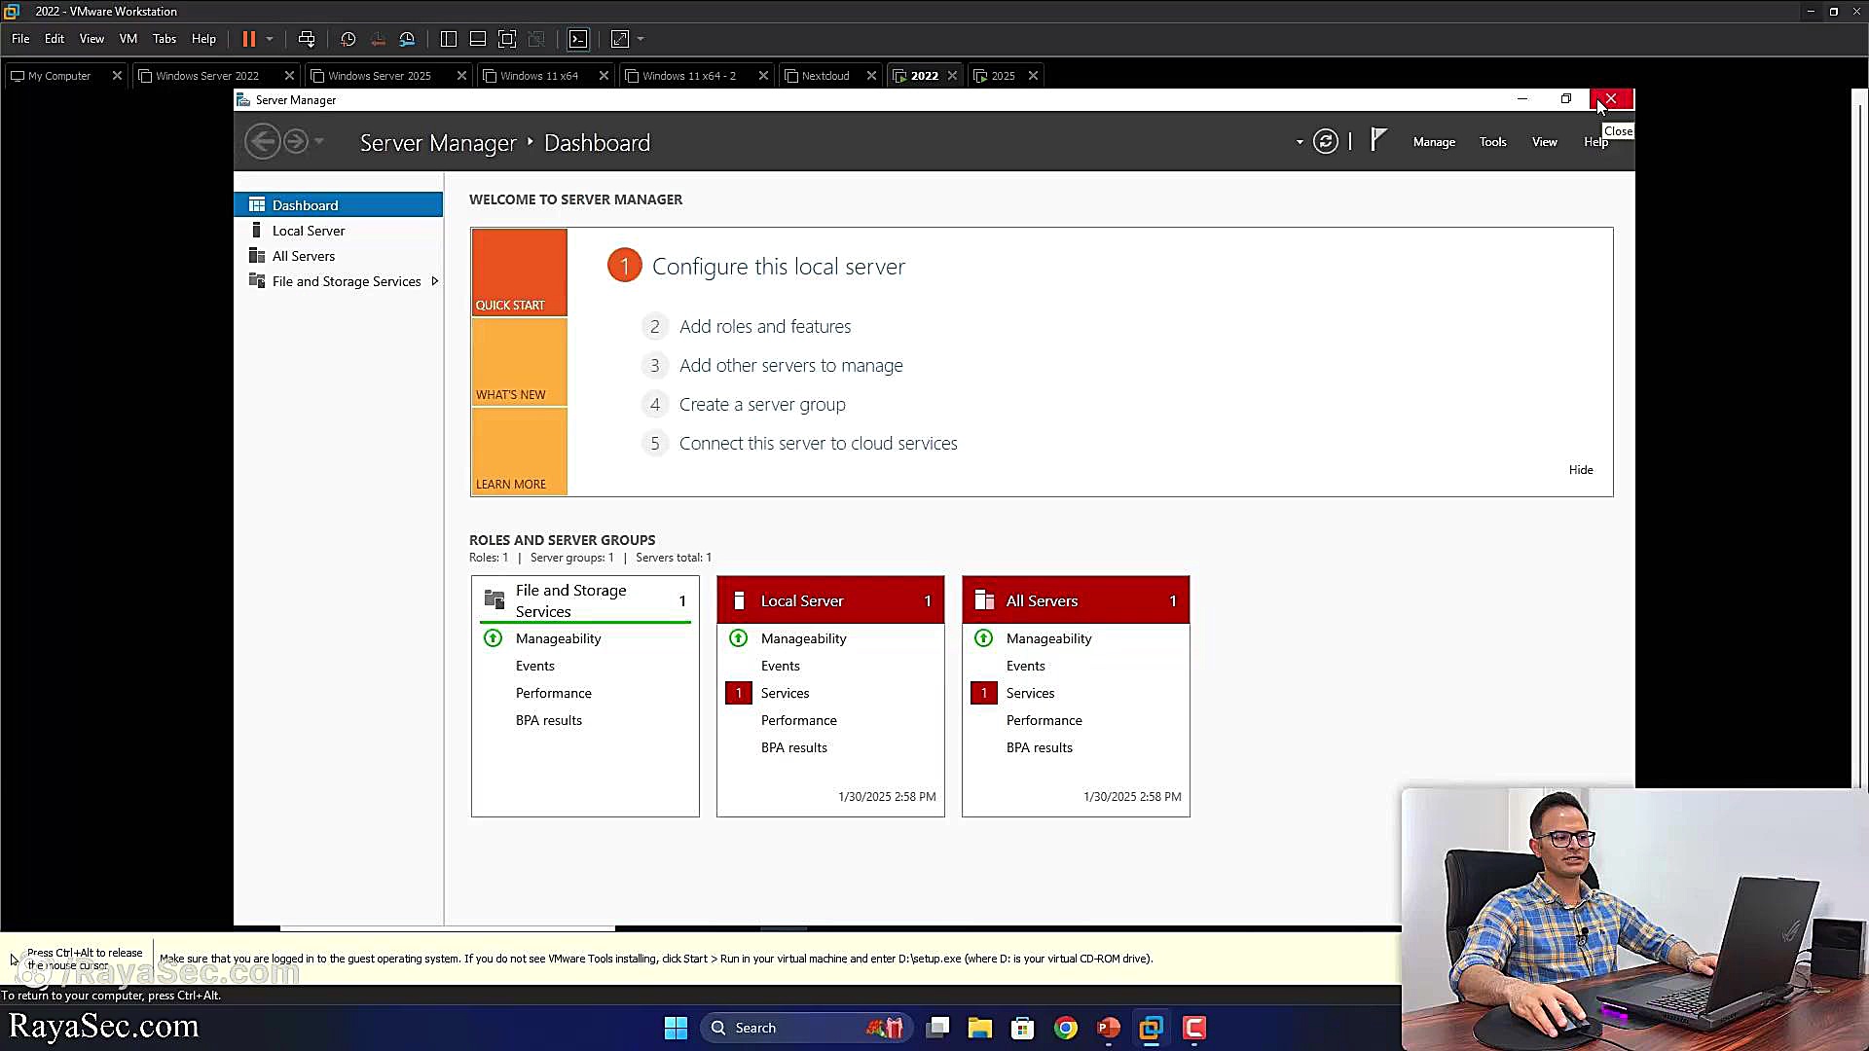Open the VMware console view icon
The image size is (1869, 1051).
578,39
